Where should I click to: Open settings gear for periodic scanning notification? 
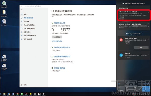148,27
